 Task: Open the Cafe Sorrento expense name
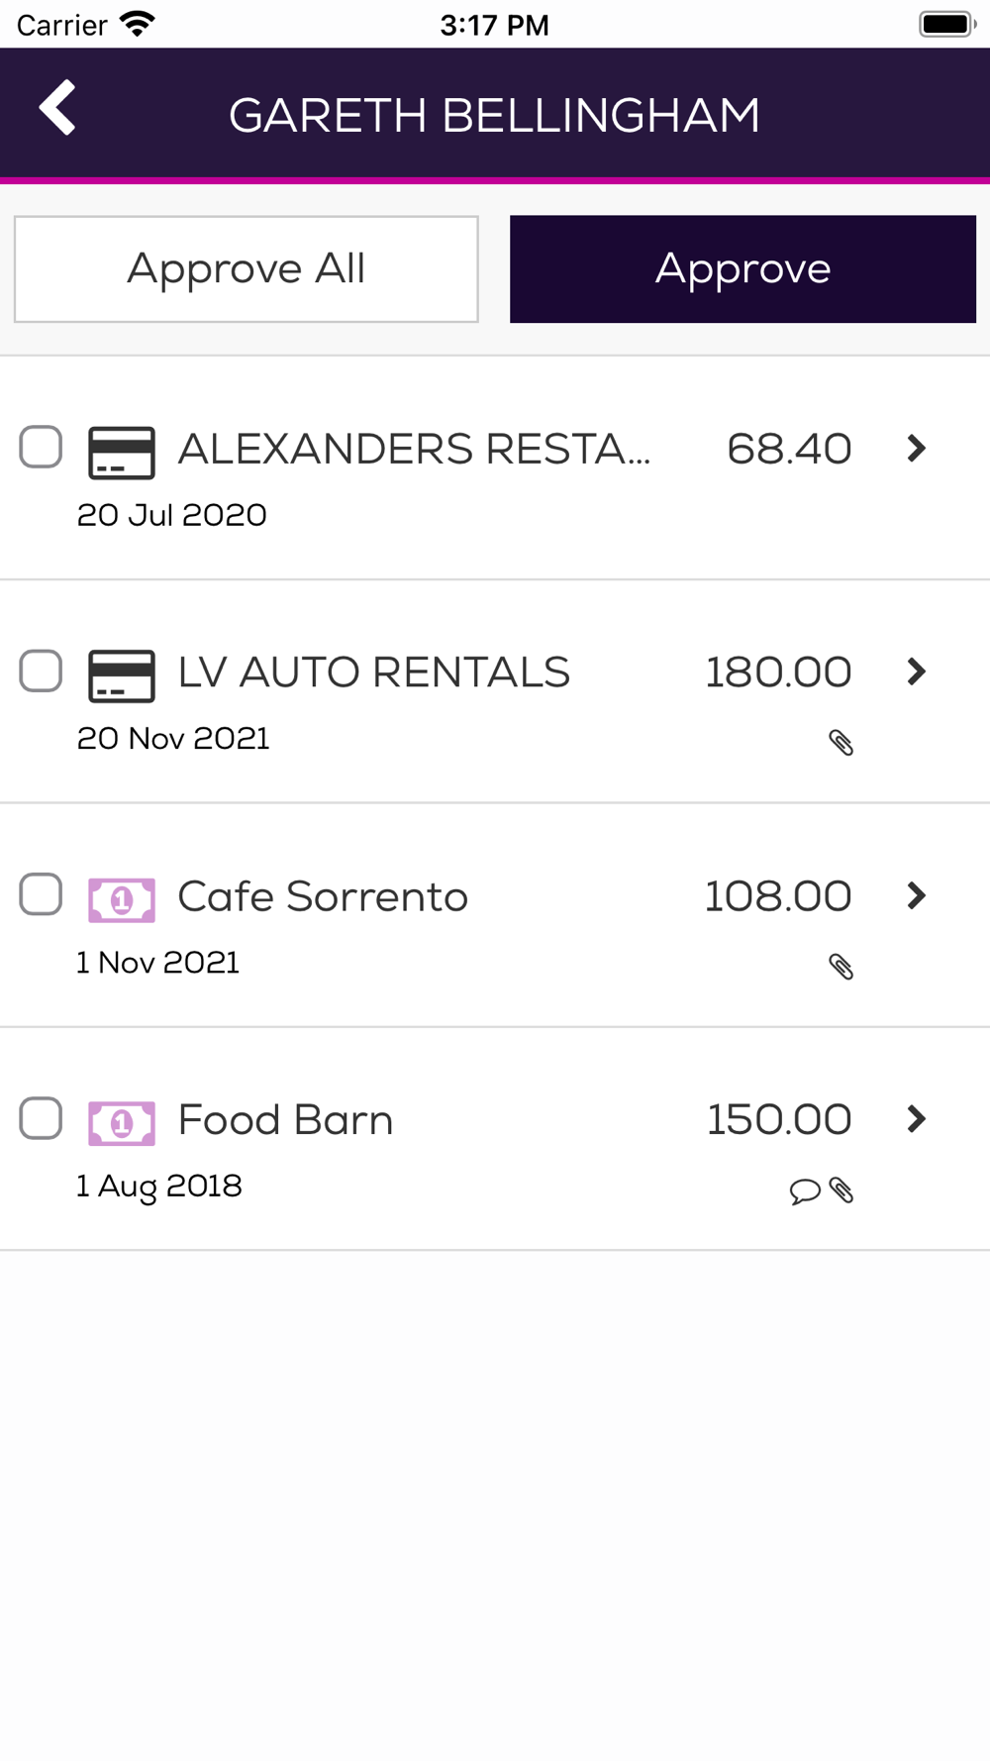pyautogui.click(x=323, y=897)
